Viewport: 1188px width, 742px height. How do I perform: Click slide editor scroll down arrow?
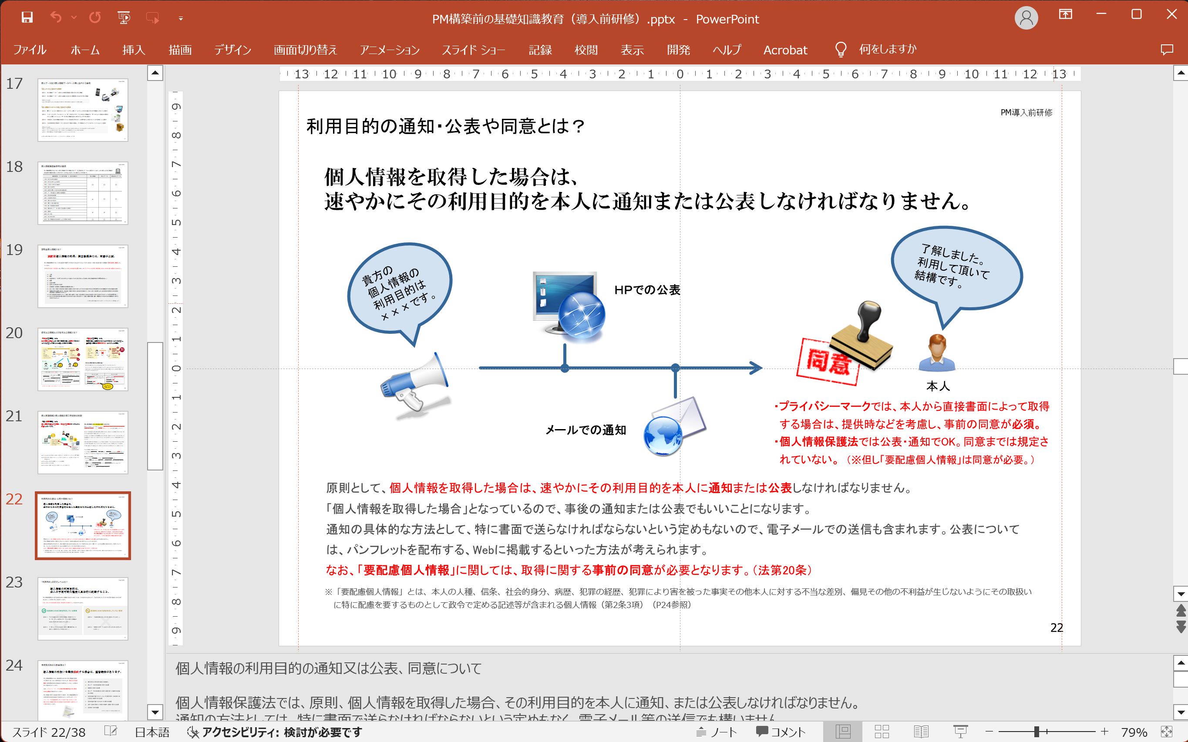pyautogui.click(x=1180, y=594)
